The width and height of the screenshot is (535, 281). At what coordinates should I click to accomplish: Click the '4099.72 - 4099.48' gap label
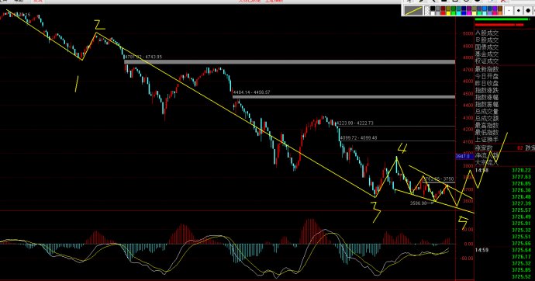click(x=358, y=137)
